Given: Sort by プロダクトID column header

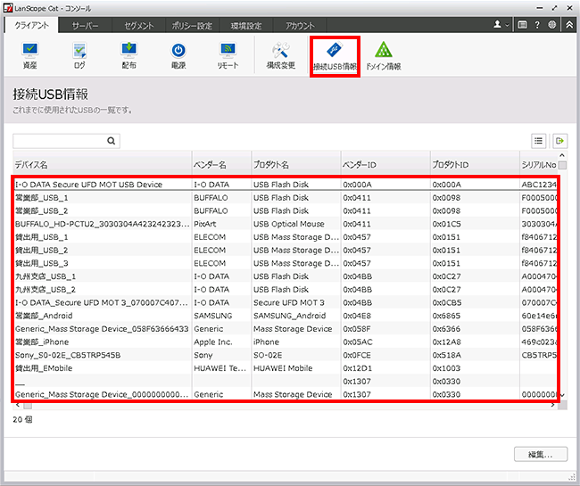Looking at the screenshot, I should click(475, 165).
